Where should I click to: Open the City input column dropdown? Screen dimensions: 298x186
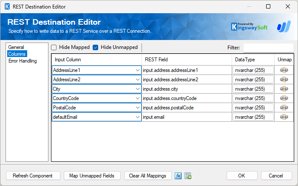(138, 89)
